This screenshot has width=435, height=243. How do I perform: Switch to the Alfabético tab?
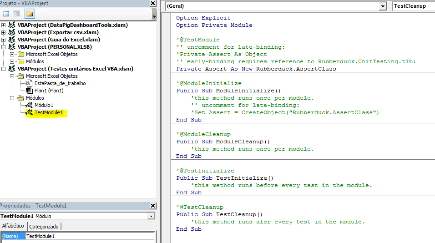[x=13, y=226]
